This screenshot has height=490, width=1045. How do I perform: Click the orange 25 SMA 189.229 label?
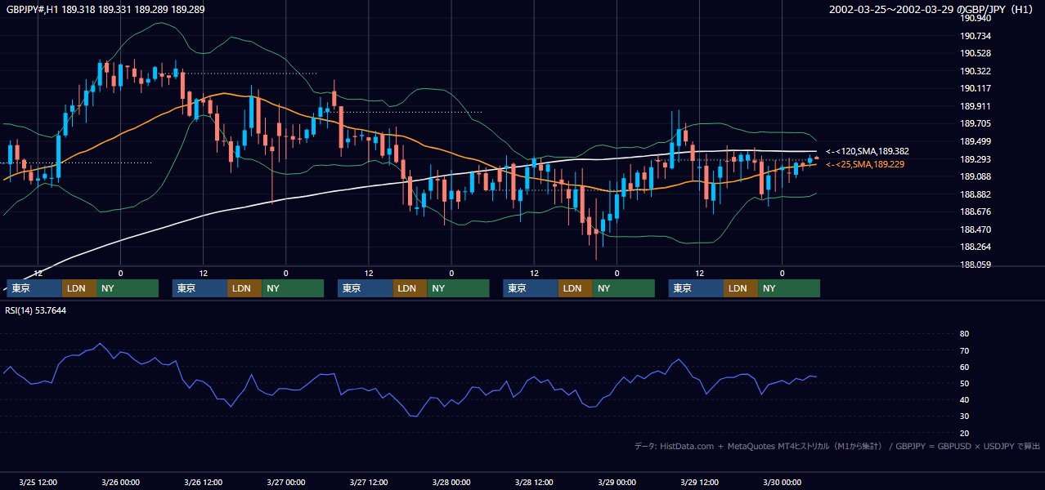point(864,164)
